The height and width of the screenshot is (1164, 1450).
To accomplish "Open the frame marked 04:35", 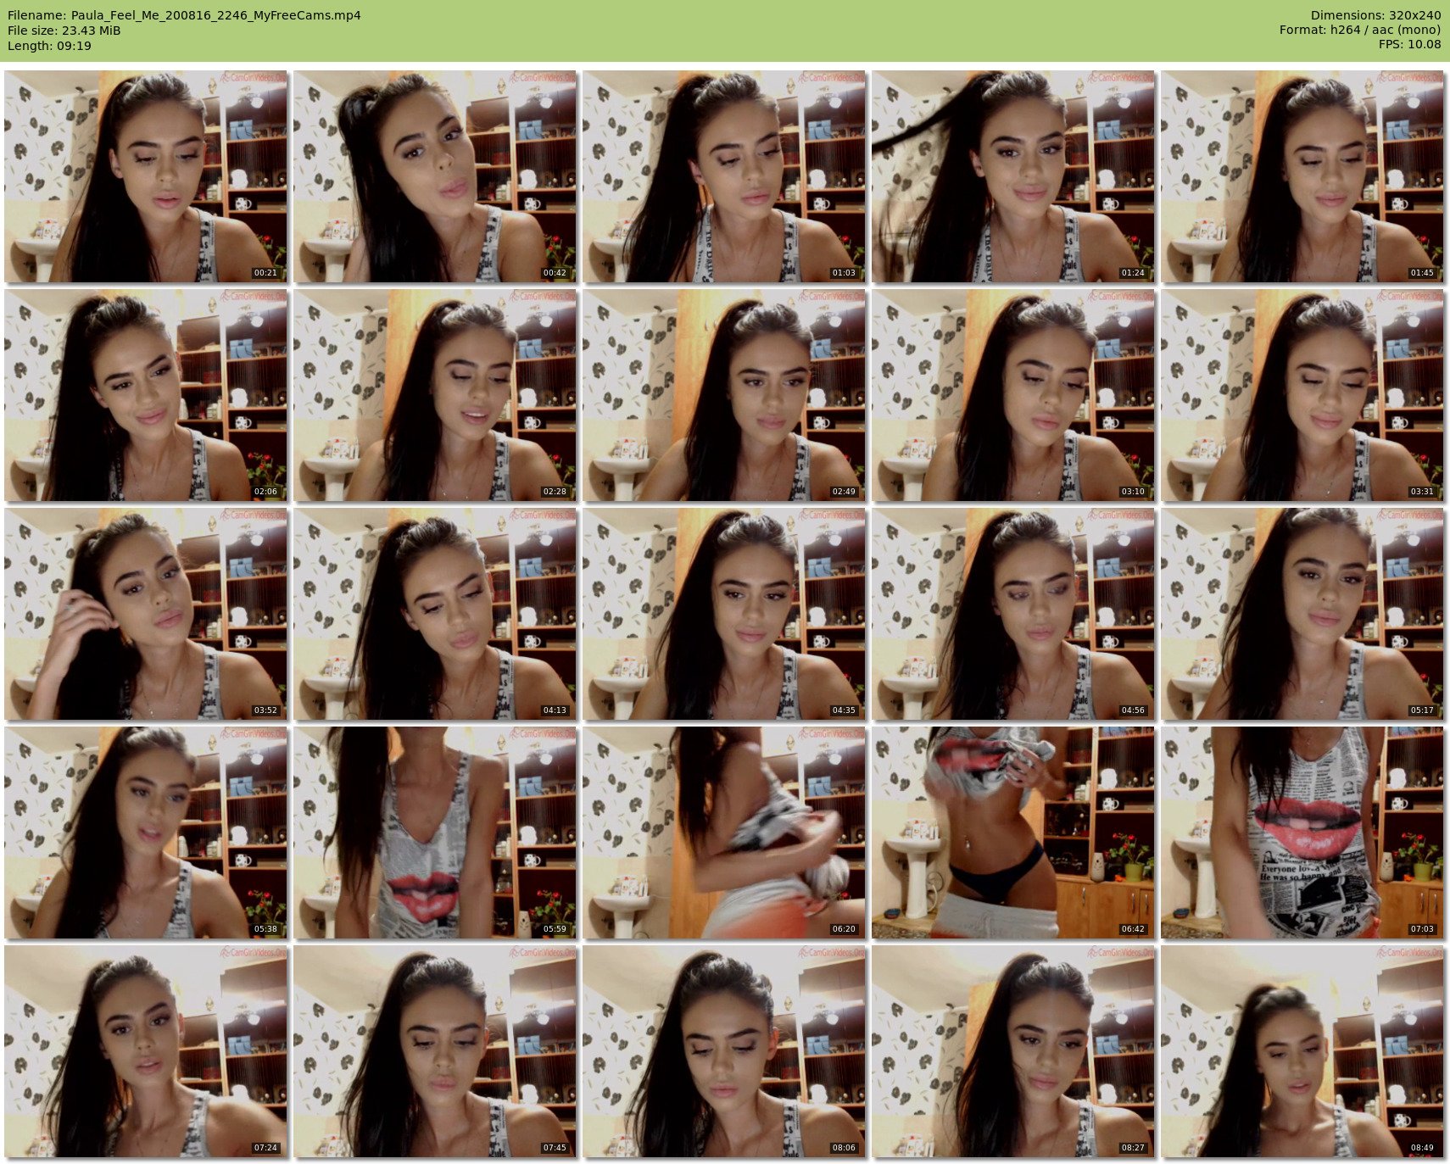I will [724, 614].
